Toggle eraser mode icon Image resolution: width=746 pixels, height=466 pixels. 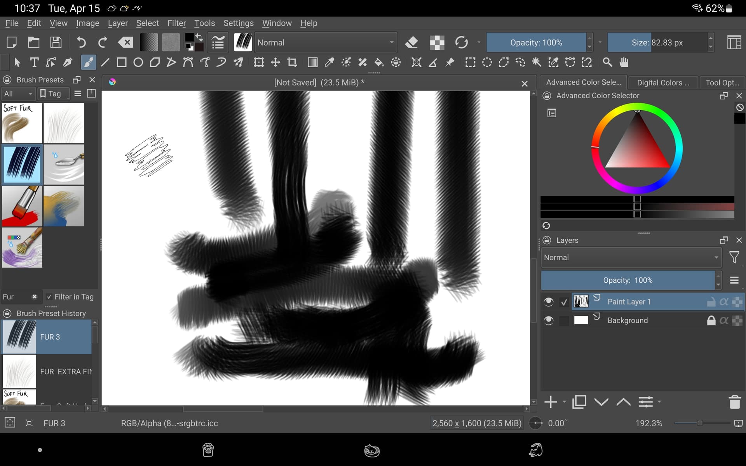pyautogui.click(x=411, y=42)
